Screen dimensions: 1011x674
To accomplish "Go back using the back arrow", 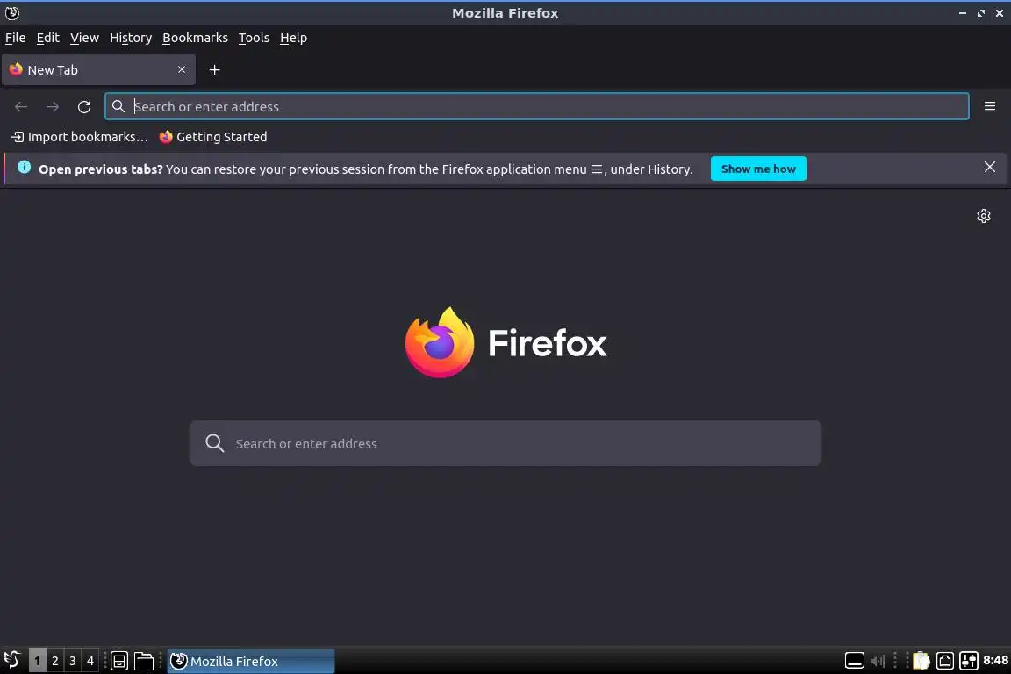I will [21, 106].
